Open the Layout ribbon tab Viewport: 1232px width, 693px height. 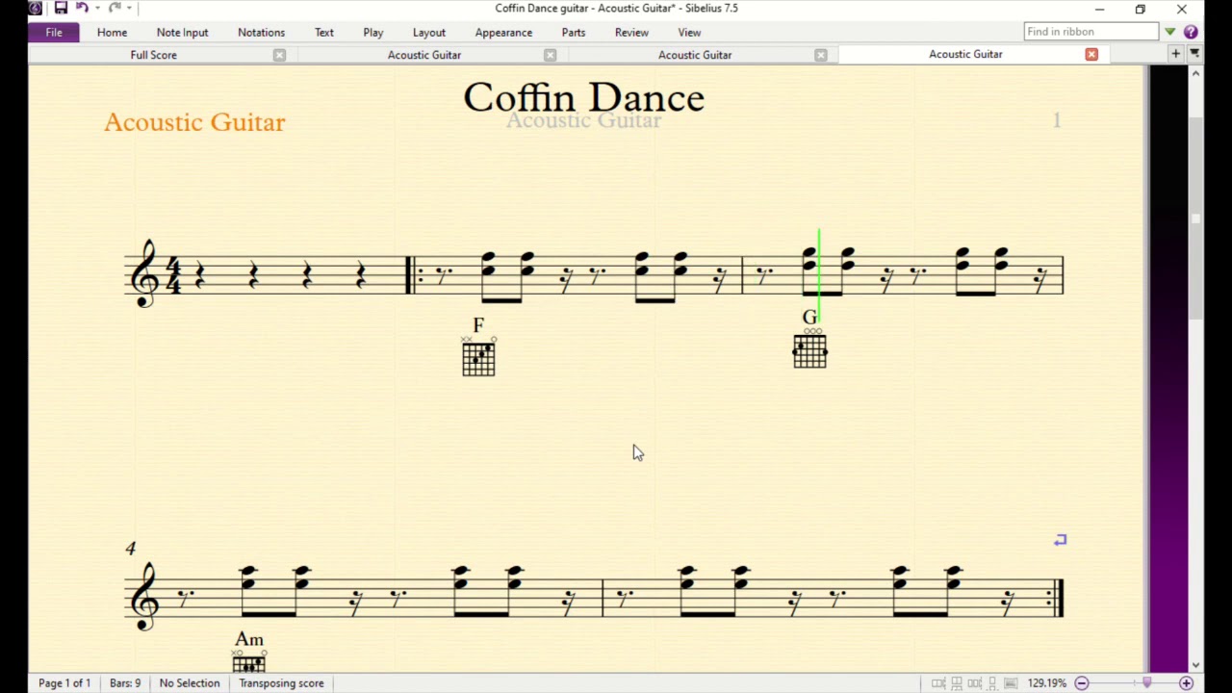click(x=429, y=33)
